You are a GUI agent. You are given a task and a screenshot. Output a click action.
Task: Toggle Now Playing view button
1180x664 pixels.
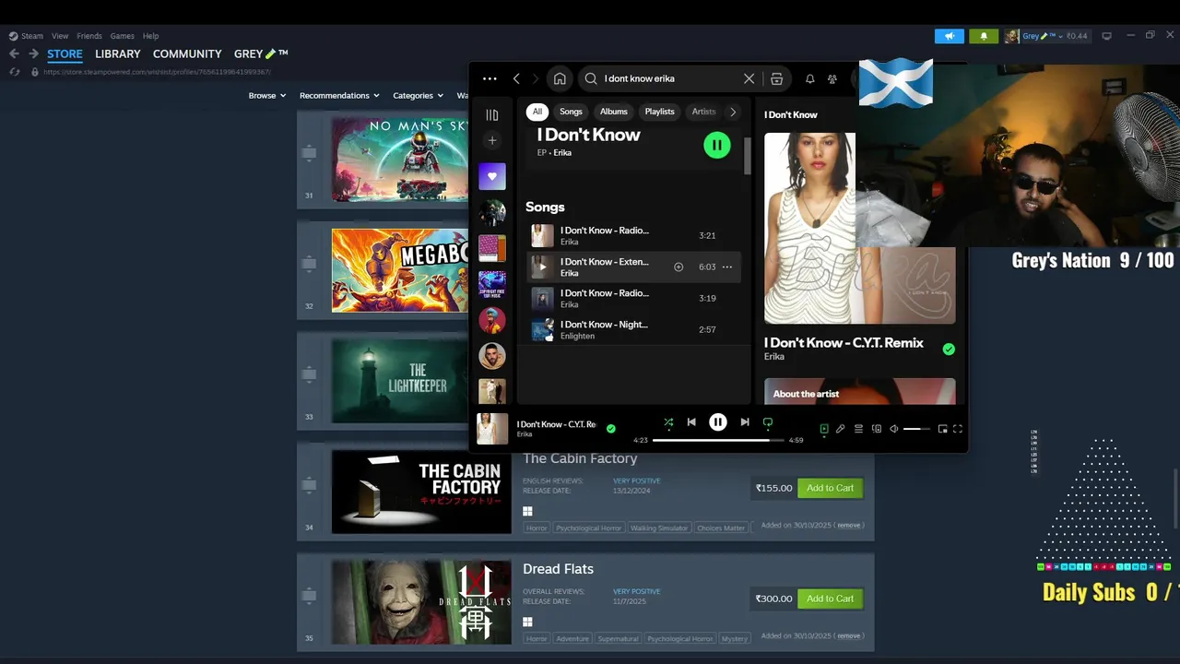coord(824,429)
